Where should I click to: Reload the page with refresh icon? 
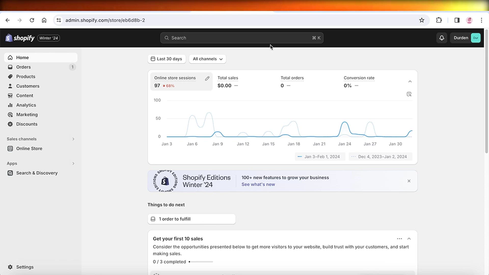pos(32,20)
